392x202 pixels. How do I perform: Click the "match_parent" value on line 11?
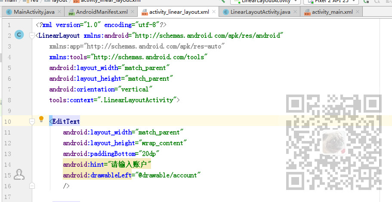[159, 132]
